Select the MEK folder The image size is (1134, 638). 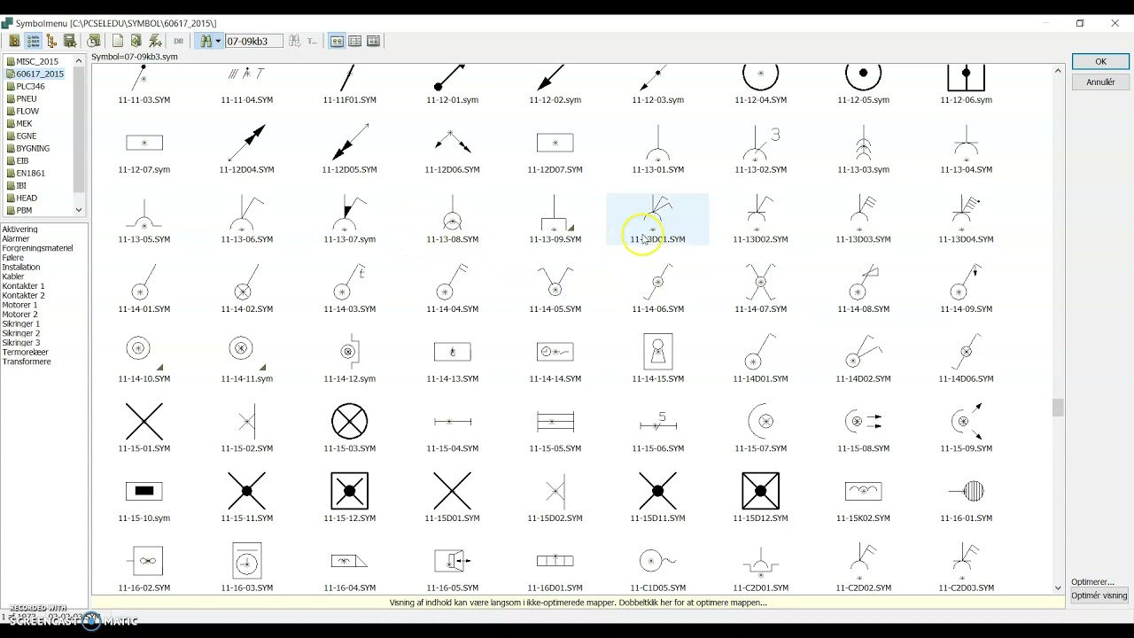(x=24, y=123)
